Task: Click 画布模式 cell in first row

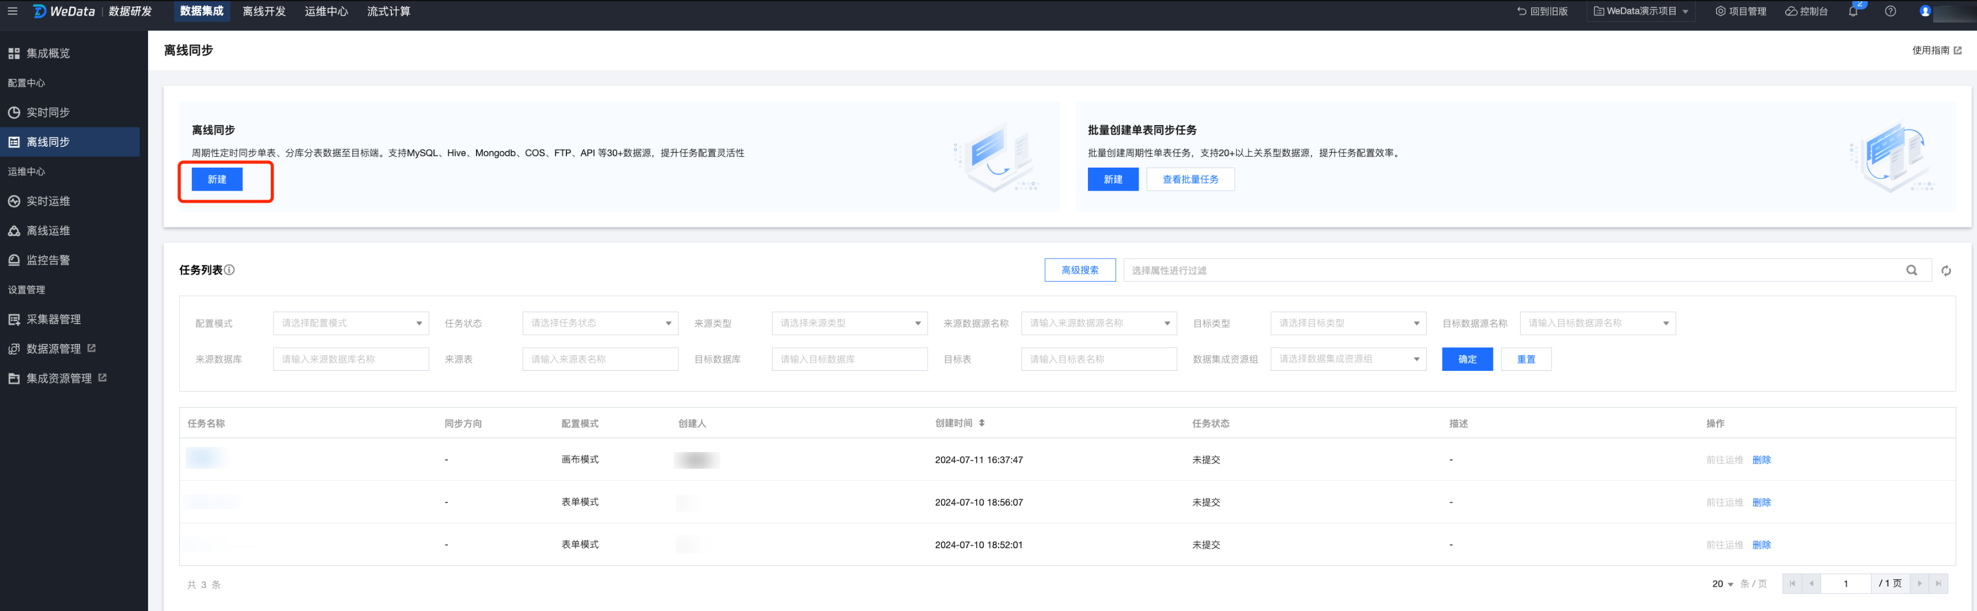Action: pyautogui.click(x=580, y=459)
